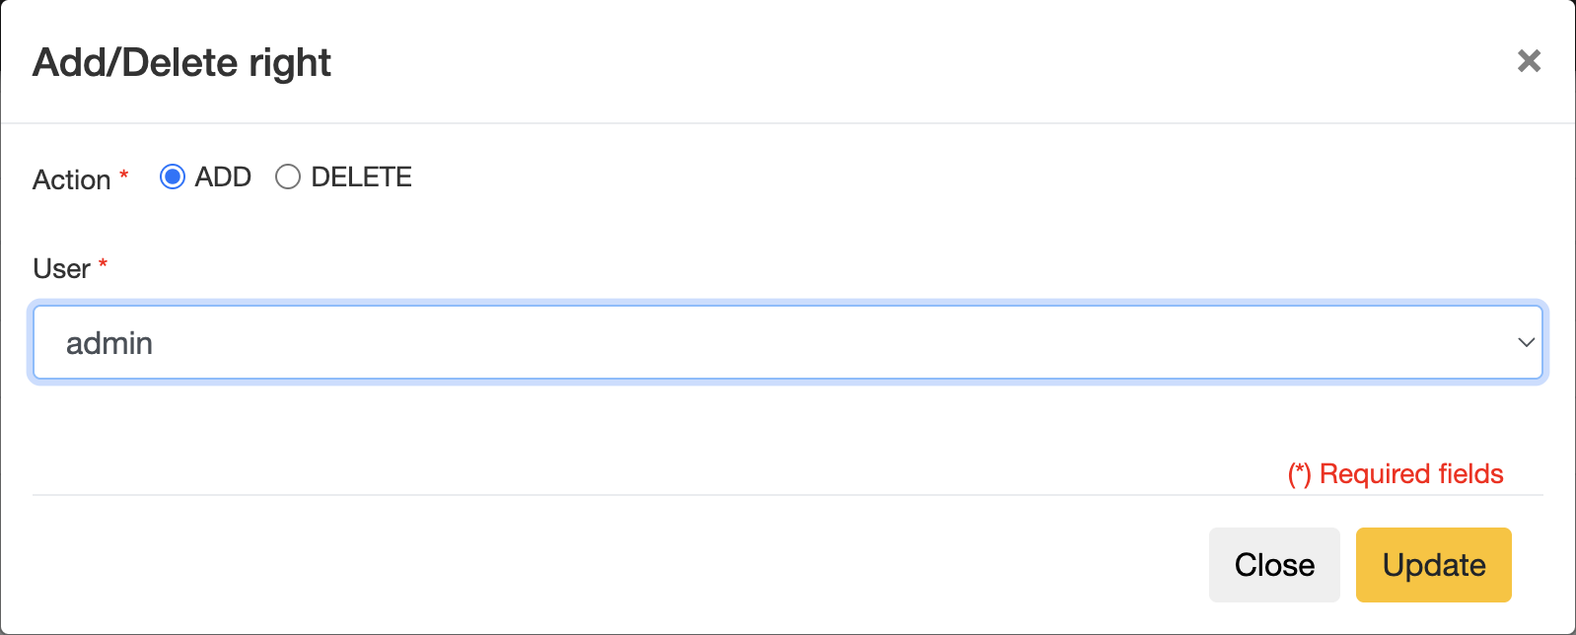This screenshot has height=635, width=1576.
Task: Dismiss the dialog with the X icon
Action: (1529, 61)
